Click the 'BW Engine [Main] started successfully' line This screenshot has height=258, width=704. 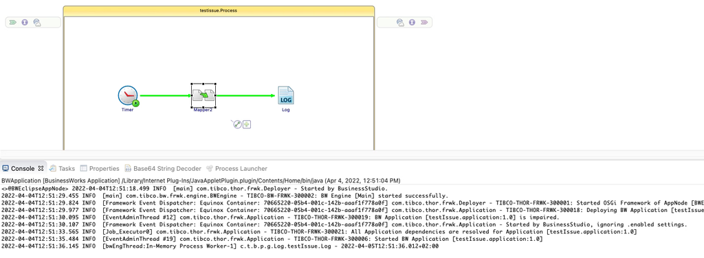(x=225, y=196)
